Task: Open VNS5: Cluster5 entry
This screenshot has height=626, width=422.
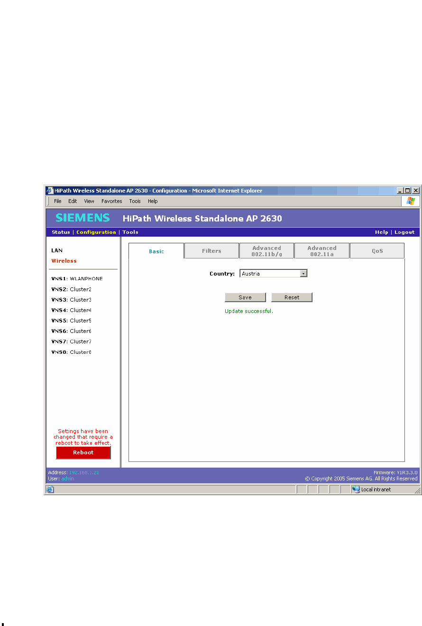Action: (71, 321)
